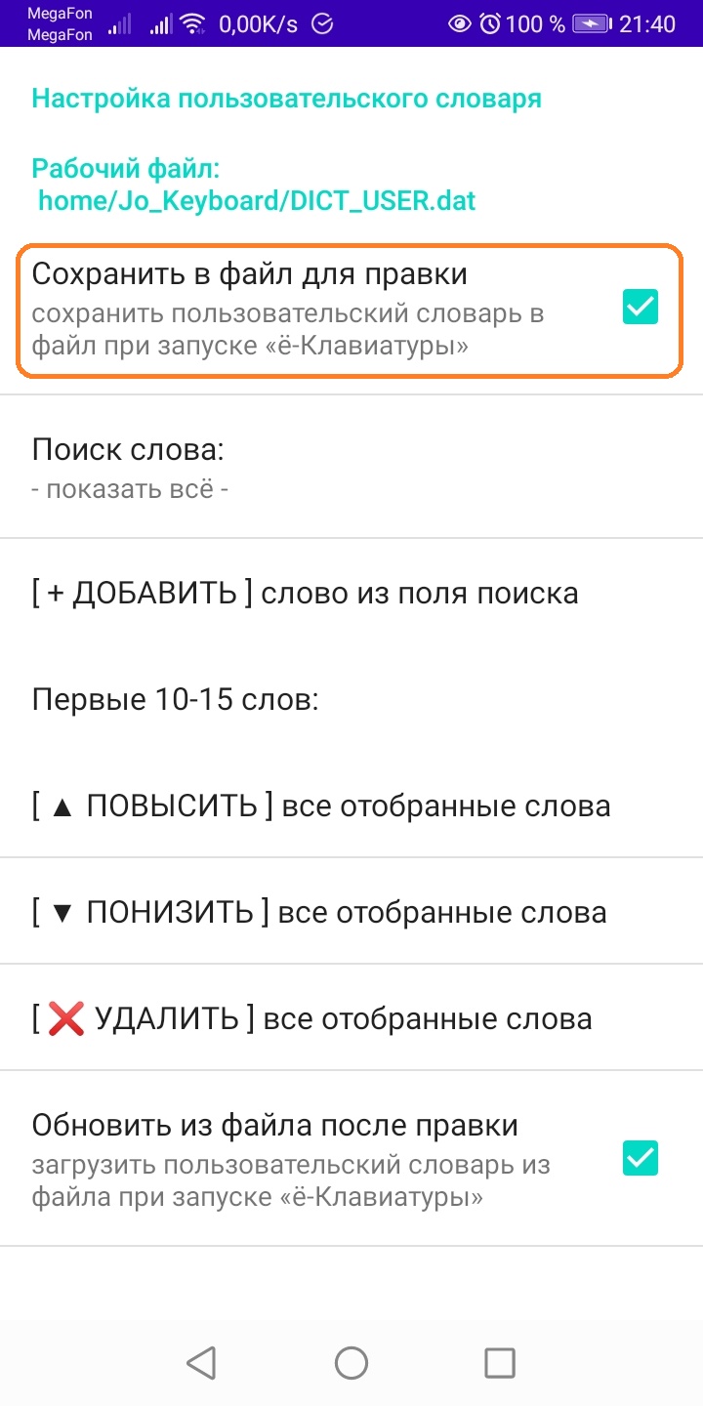Tap the alarm clock status icon
Image resolution: width=703 pixels, height=1406 pixels.
490,23
